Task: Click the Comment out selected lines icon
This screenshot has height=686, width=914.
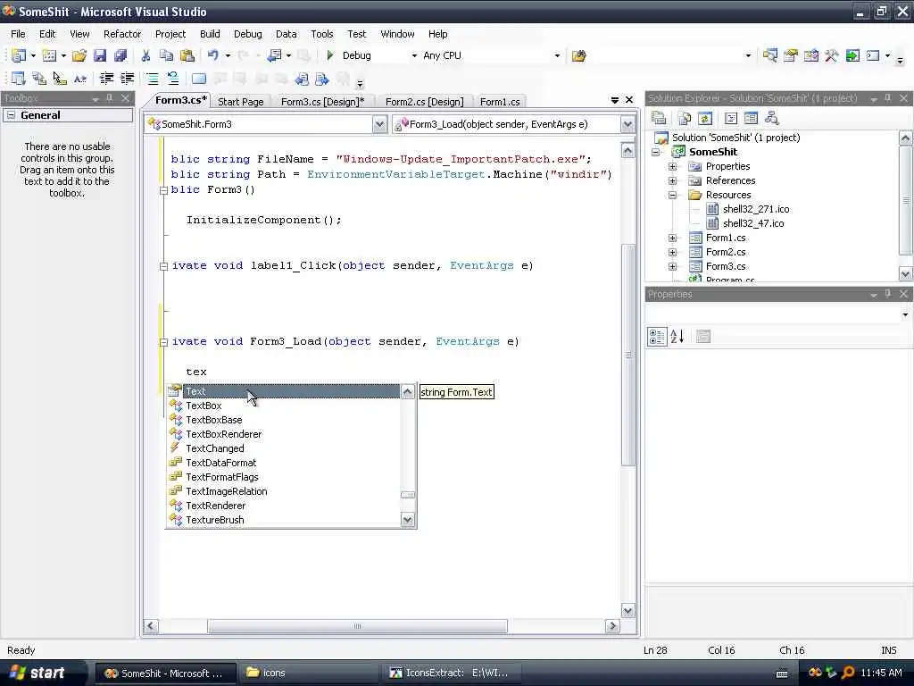Action: 152,79
